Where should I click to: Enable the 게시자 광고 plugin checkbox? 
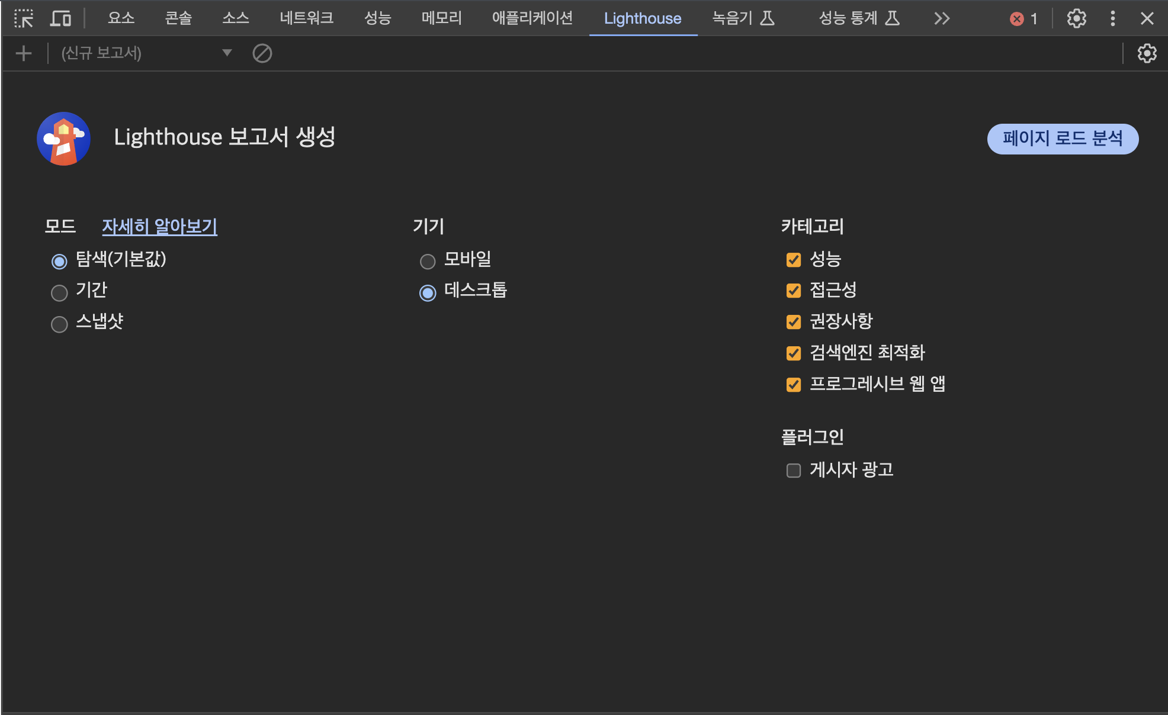(x=794, y=470)
